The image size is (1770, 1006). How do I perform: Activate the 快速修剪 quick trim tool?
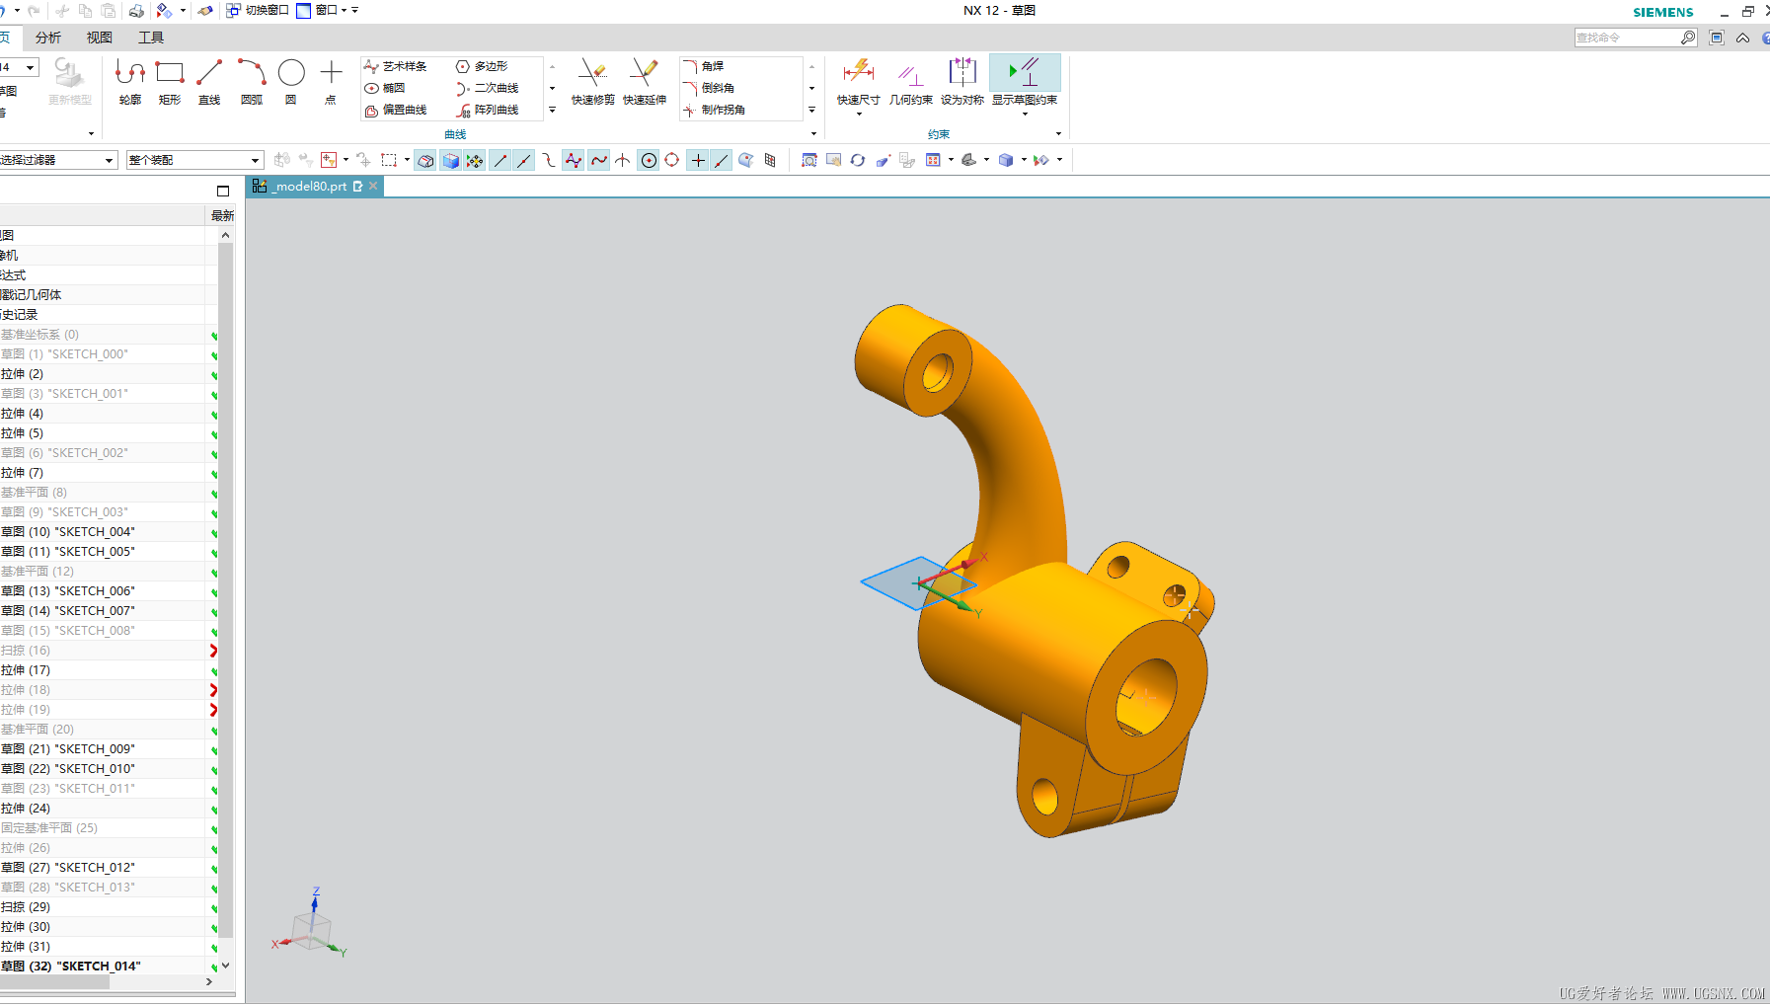[x=592, y=80]
